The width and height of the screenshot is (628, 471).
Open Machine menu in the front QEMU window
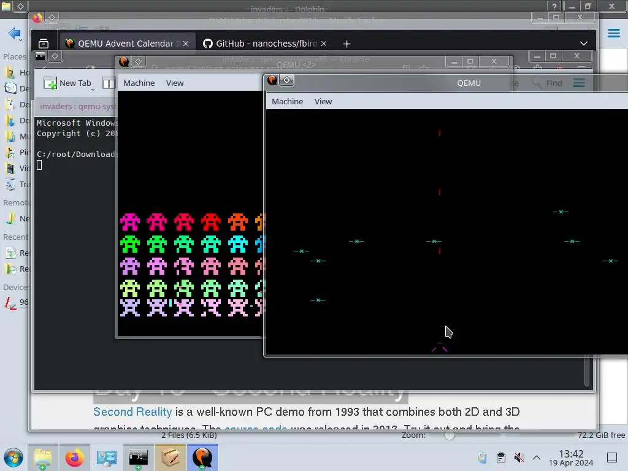pyautogui.click(x=287, y=101)
